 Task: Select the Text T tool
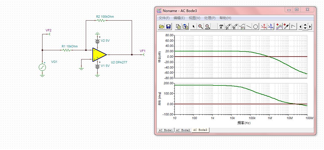click(x=221, y=27)
